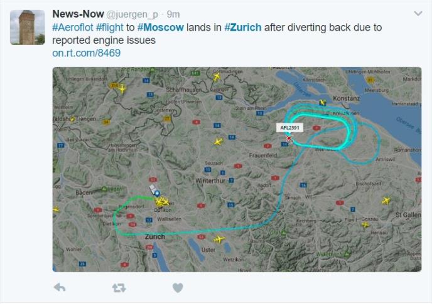
Task: Select the yellow plane near Uster
Action: coord(219,239)
